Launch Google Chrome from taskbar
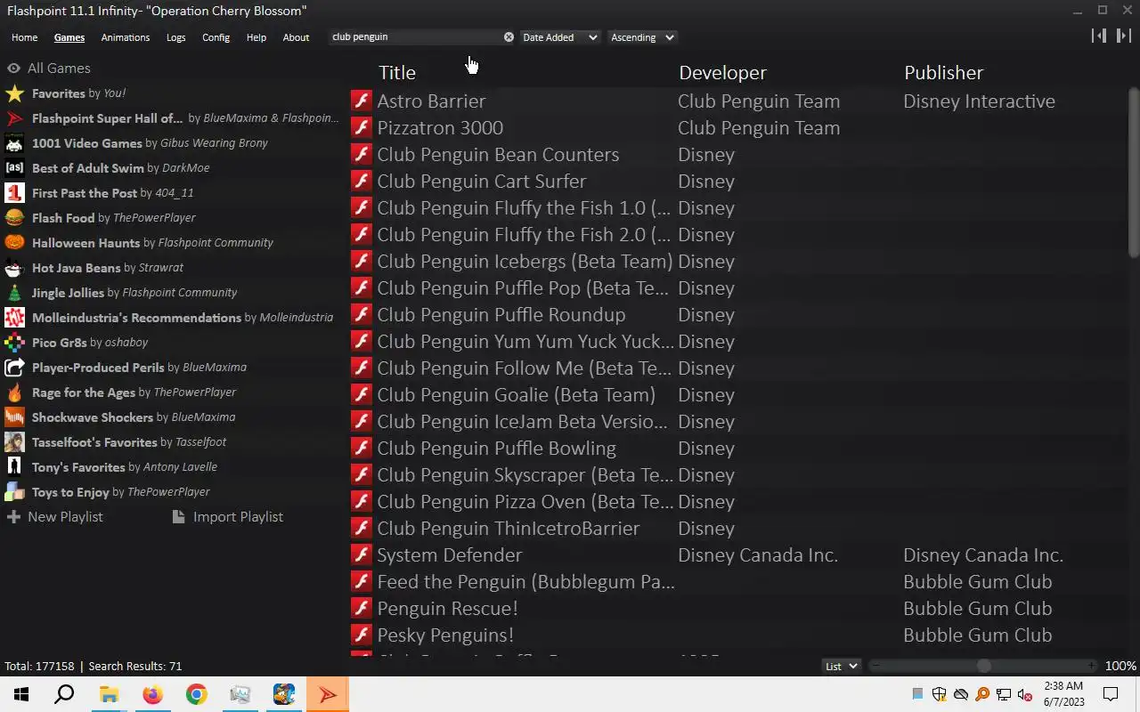The width and height of the screenshot is (1140, 712). (x=196, y=694)
